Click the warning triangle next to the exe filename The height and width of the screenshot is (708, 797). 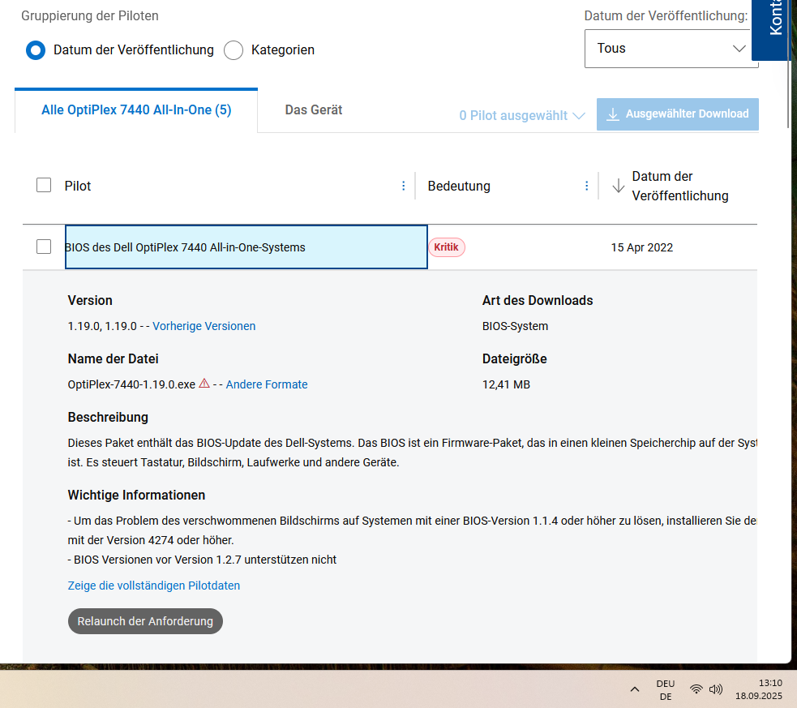[204, 384]
